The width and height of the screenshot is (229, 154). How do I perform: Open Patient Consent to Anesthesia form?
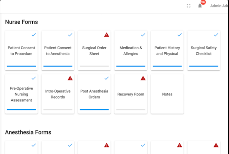58,51
